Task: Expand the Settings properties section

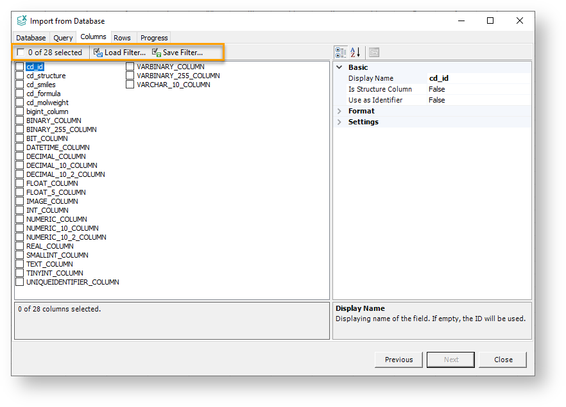Action: (339, 122)
